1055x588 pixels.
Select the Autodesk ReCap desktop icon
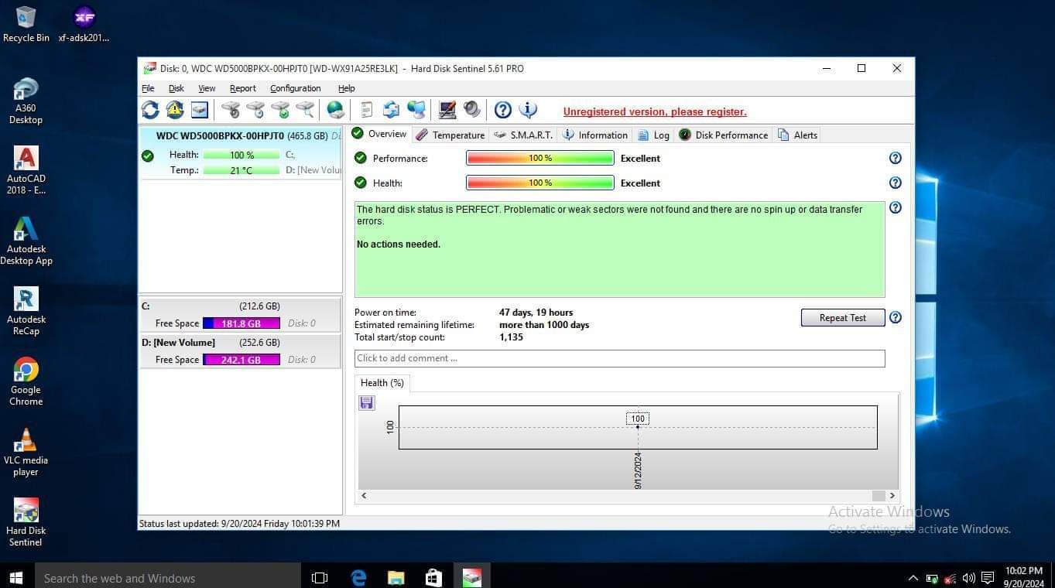coord(26,311)
